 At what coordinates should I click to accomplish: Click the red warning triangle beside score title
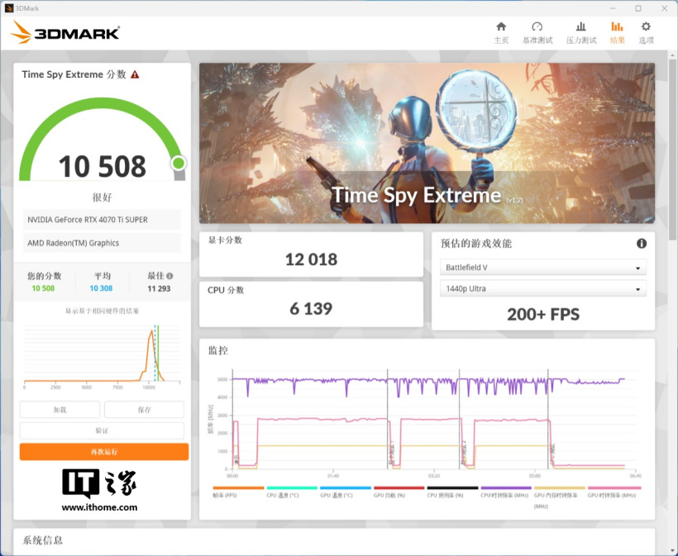click(x=135, y=74)
